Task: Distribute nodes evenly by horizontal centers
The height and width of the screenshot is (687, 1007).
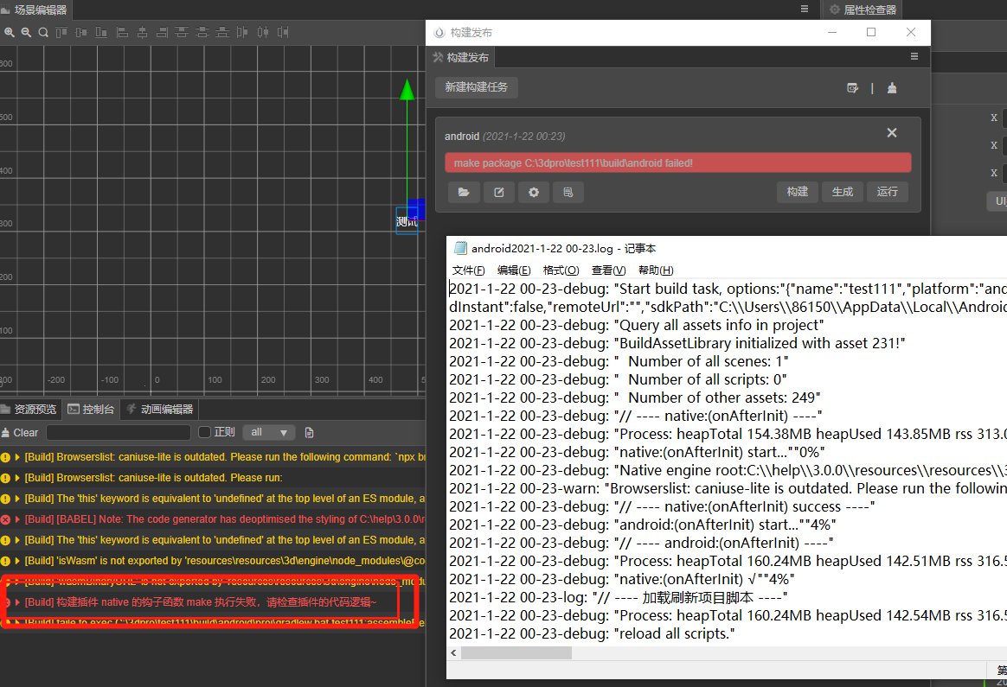Action: coord(263,32)
